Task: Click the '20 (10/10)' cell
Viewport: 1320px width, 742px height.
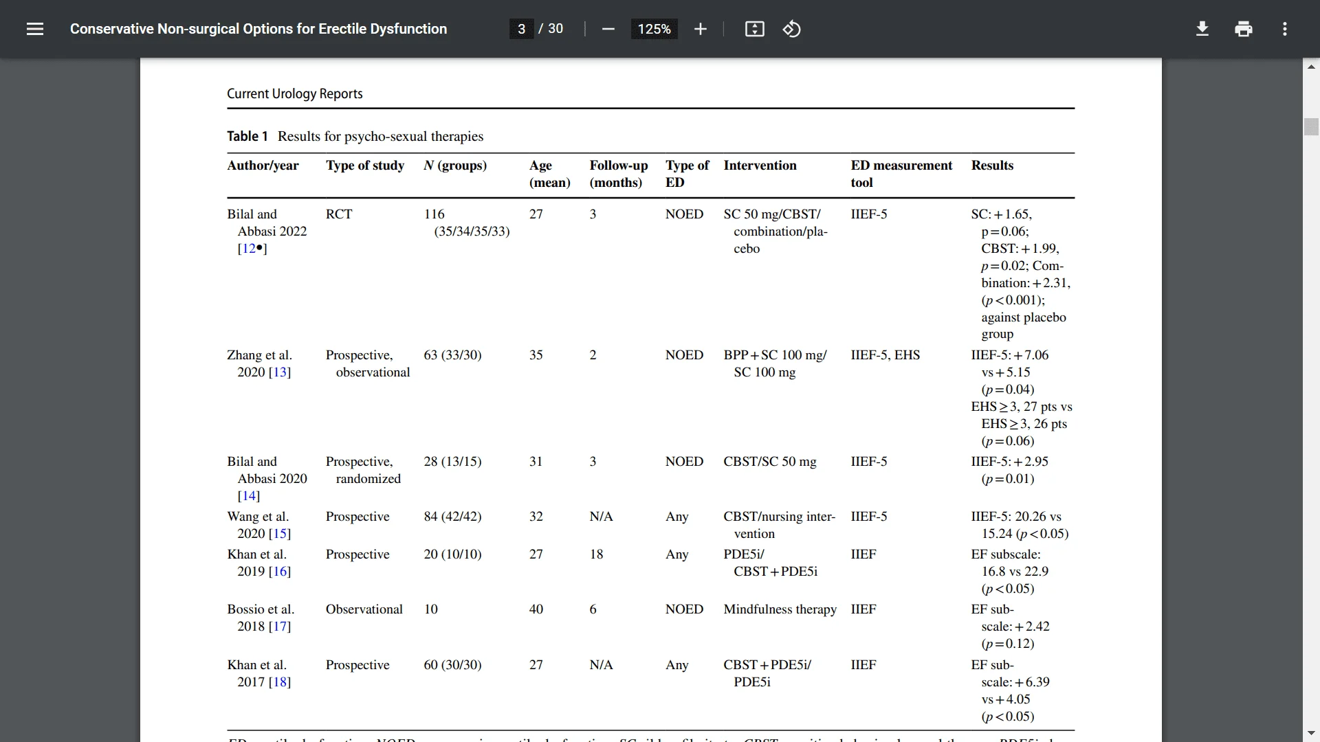Action: (x=452, y=554)
